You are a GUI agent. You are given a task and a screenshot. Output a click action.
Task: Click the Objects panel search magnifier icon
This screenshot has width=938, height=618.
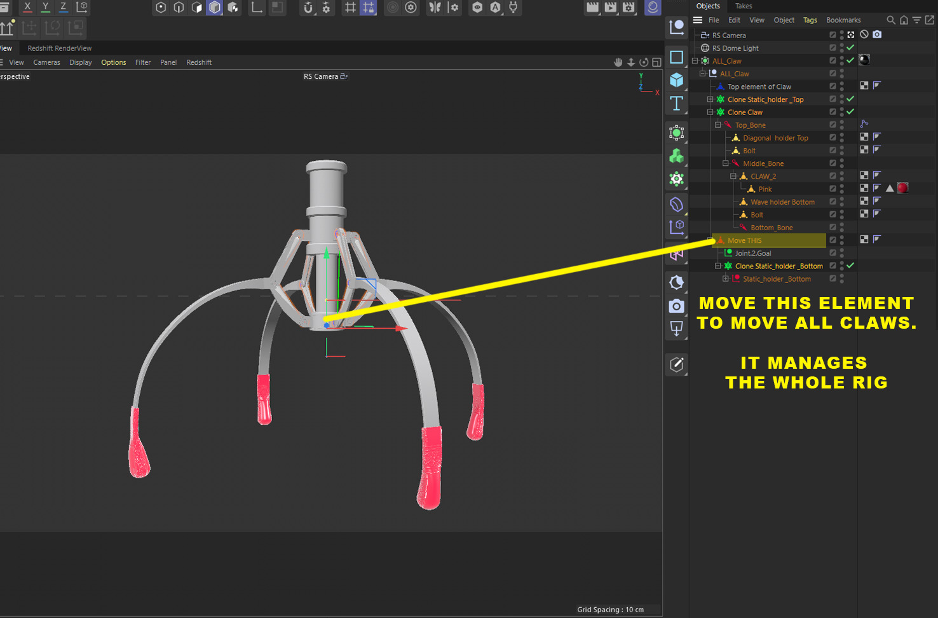[891, 20]
